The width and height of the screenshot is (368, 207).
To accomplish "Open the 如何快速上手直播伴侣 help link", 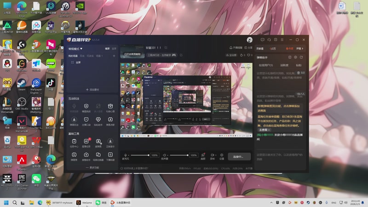I will pos(134,168).
